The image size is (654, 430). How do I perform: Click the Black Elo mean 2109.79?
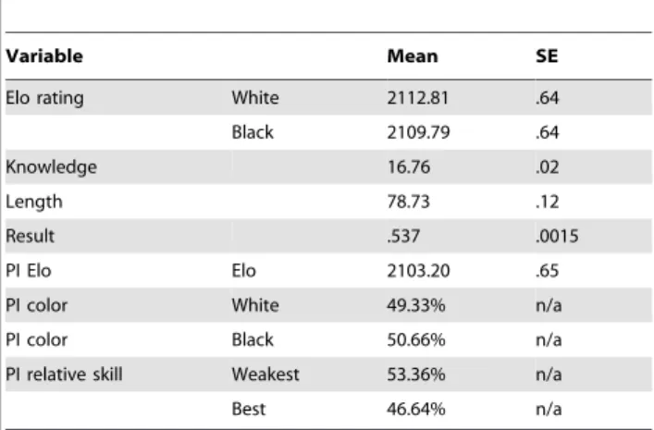coord(418,132)
